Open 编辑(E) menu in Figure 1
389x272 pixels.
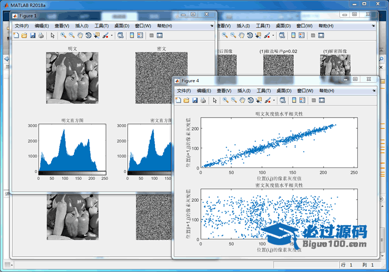tap(42, 26)
